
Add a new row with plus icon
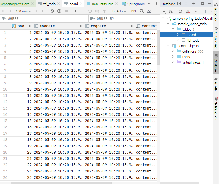click(76, 11)
